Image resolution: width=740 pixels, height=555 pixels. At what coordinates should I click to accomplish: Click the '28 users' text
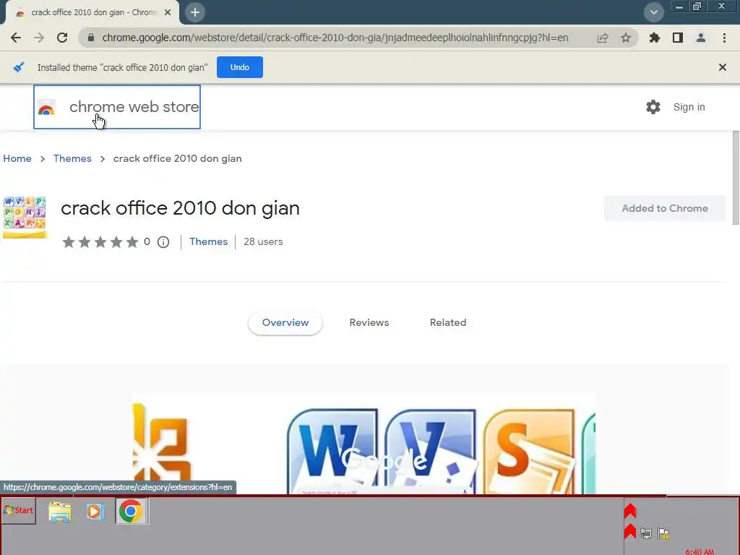coord(263,241)
